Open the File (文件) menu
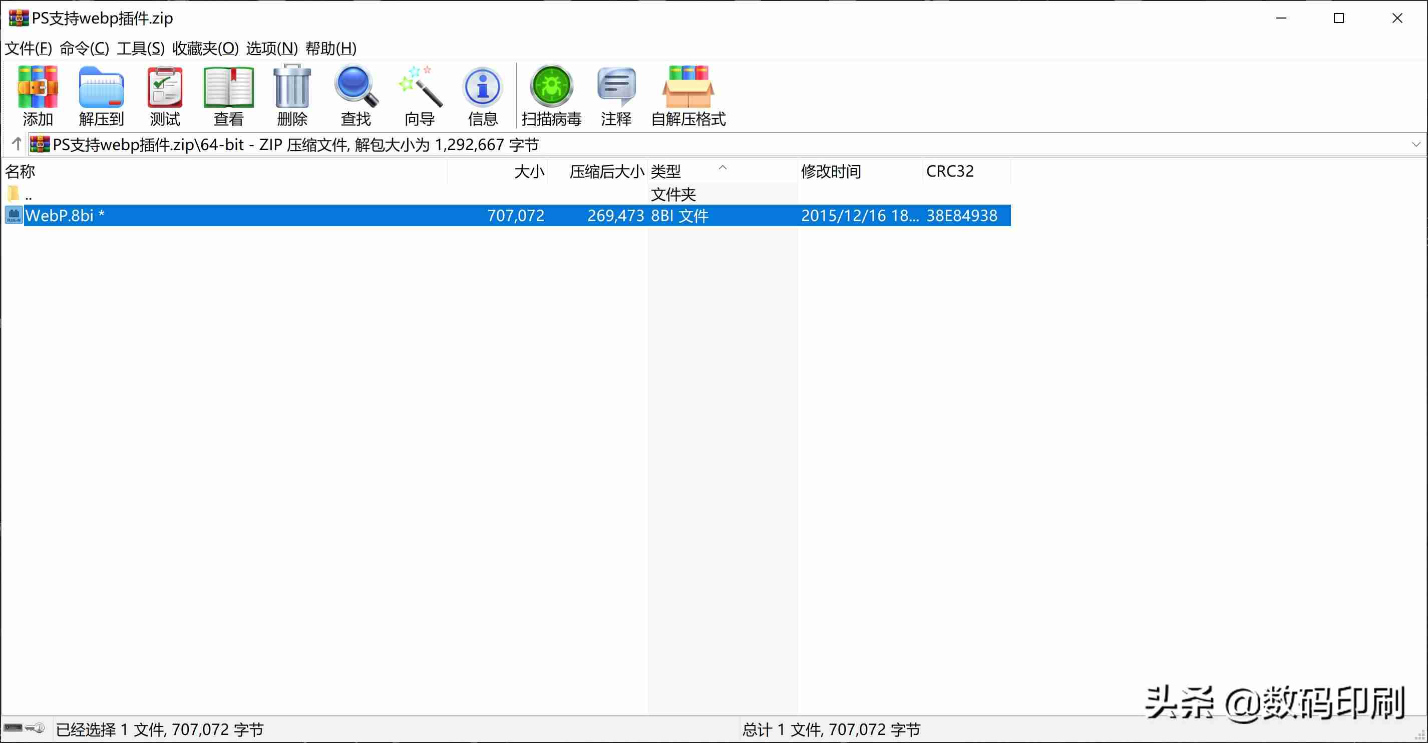 click(x=28, y=48)
